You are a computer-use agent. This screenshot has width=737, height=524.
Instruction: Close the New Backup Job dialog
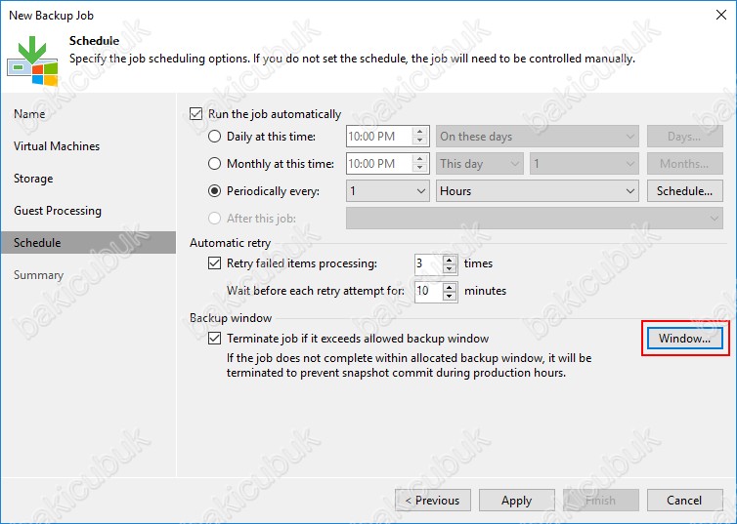pyautogui.click(x=721, y=15)
